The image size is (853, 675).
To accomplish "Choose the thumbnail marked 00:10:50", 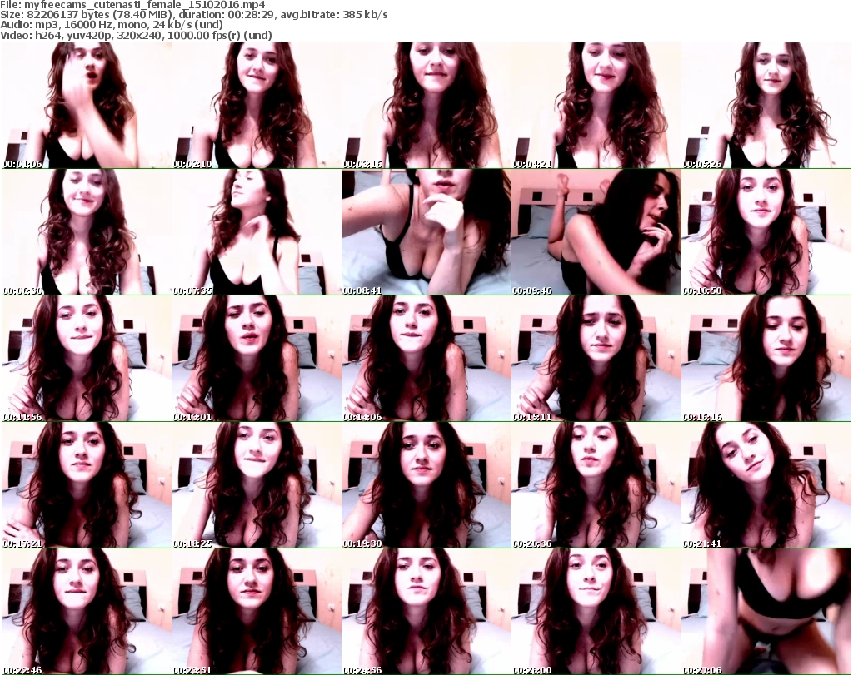I will click(x=766, y=232).
